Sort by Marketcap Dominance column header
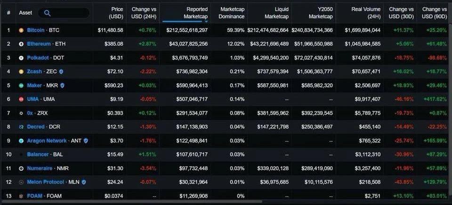The image size is (452, 205). [232, 13]
